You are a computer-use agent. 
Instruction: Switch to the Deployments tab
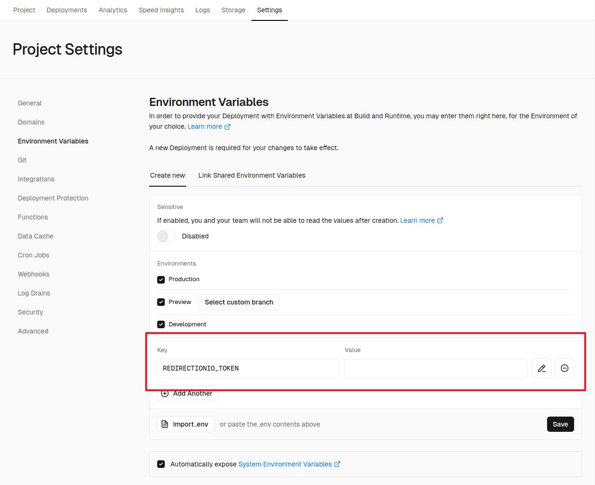pyautogui.click(x=67, y=10)
